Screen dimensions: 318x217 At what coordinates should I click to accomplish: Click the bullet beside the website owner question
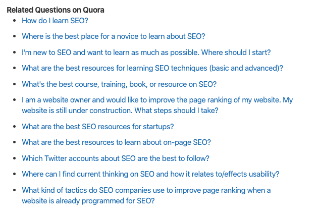coord(15,100)
